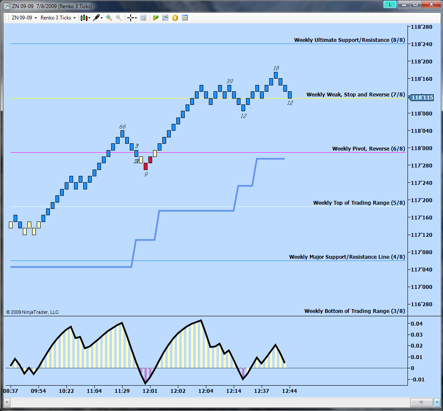The width and height of the screenshot is (443, 411).
Task: Expand the crosshair cursor dropdown arrow
Action: [136, 18]
